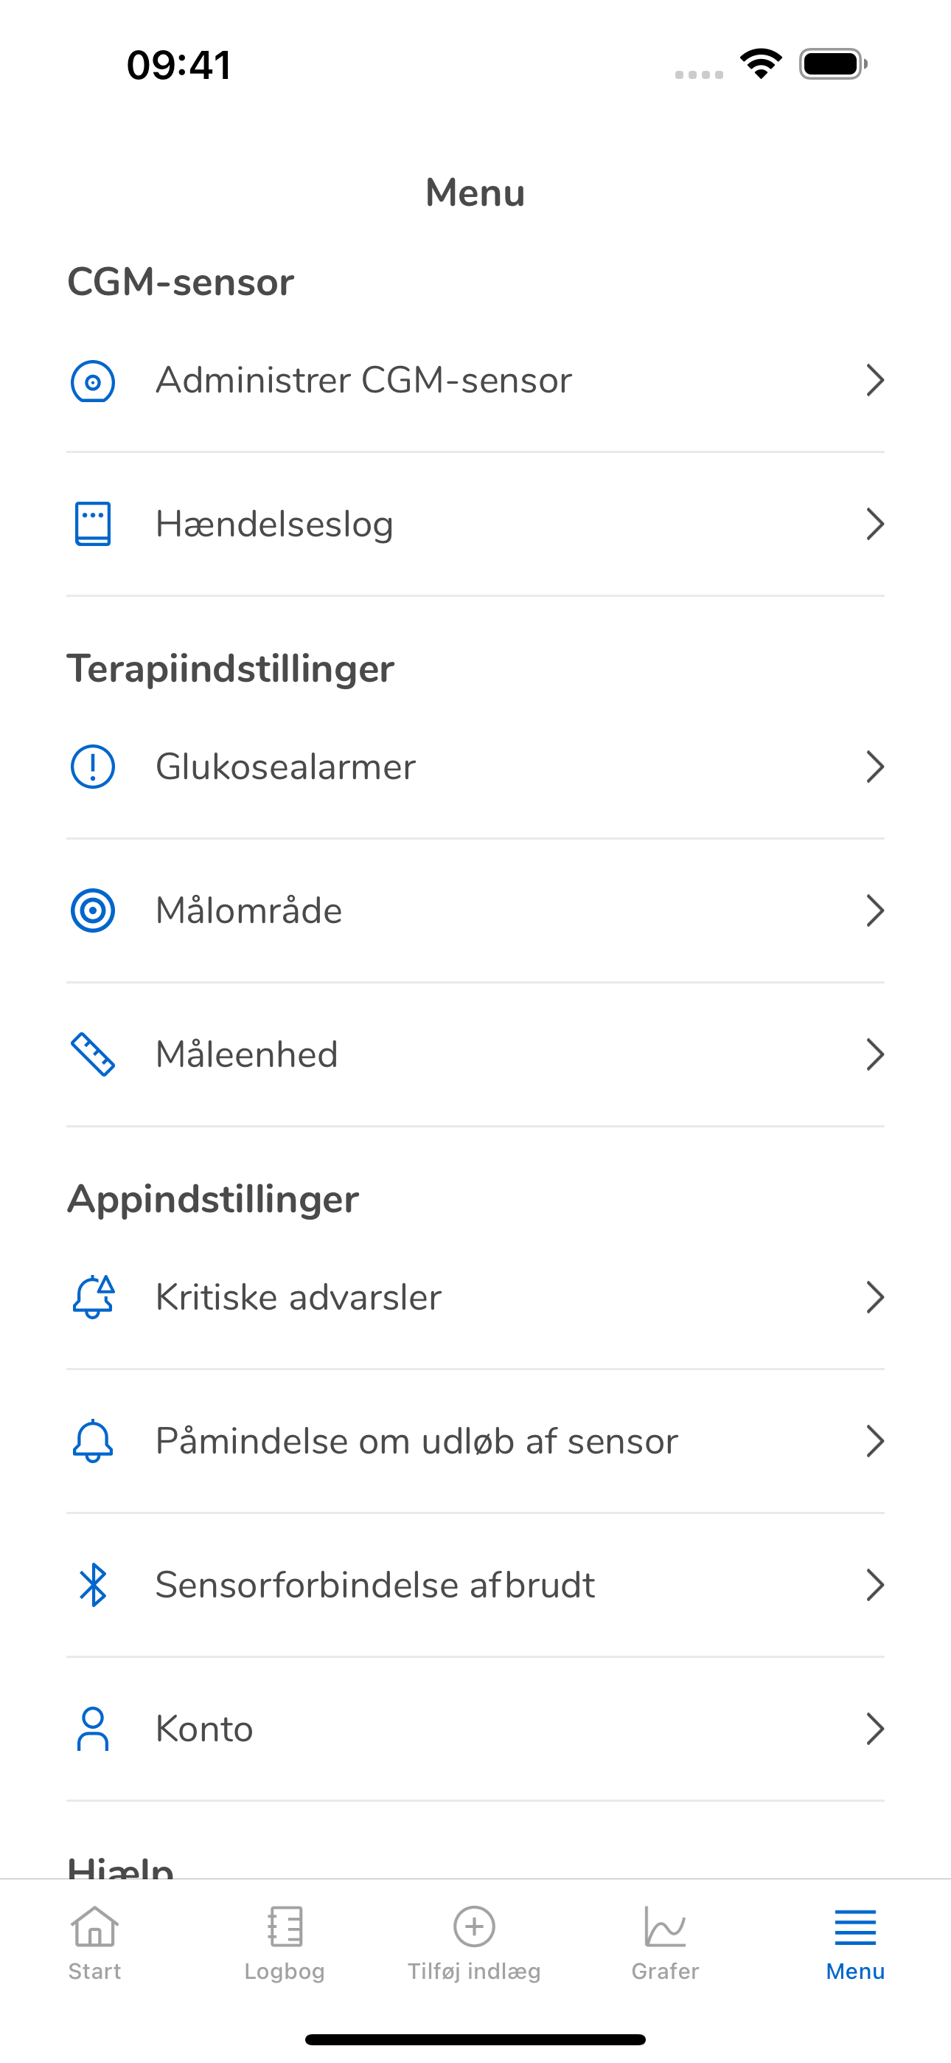951x2063 pixels.
Task: Open the Grafer tab
Action: tap(665, 1942)
